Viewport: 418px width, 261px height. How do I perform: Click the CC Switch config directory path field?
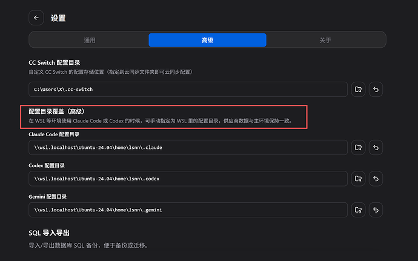pyautogui.click(x=188, y=89)
